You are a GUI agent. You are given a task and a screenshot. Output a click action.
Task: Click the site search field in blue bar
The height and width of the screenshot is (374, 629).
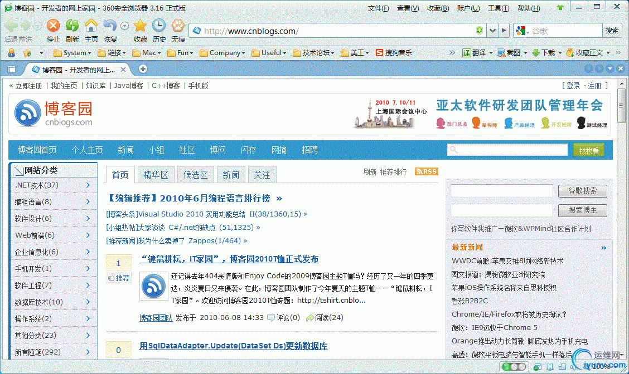(x=507, y=150)
